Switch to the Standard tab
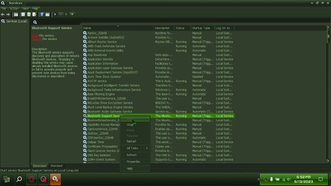This screenshot has height=186, width=331. pyautogui.click(x=56, y=166)
